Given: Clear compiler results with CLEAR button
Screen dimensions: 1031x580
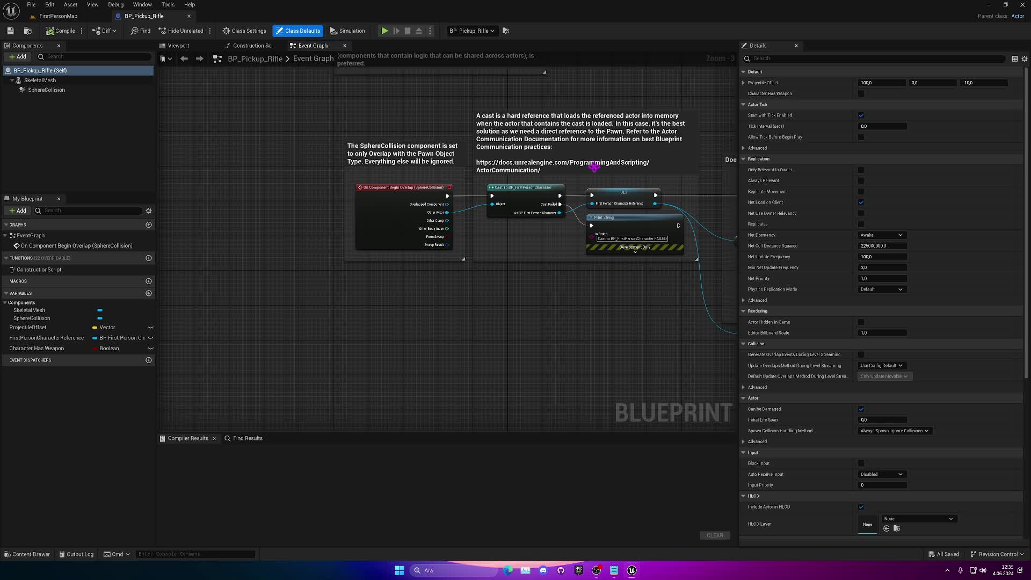Looking at the screenshot, I should point(715,535).
